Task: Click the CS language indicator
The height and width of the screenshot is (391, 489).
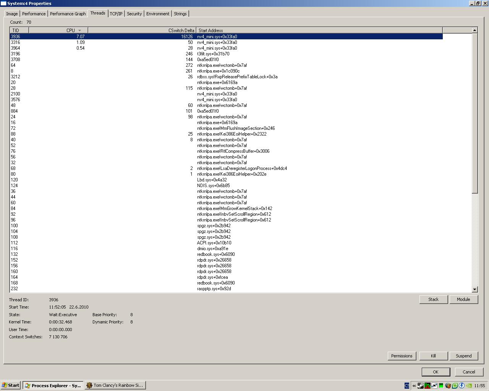Action: coord(407,386)
